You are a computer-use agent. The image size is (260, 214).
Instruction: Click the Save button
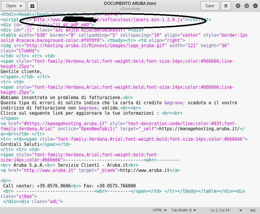pyautogui.click(x=210, y=5)
